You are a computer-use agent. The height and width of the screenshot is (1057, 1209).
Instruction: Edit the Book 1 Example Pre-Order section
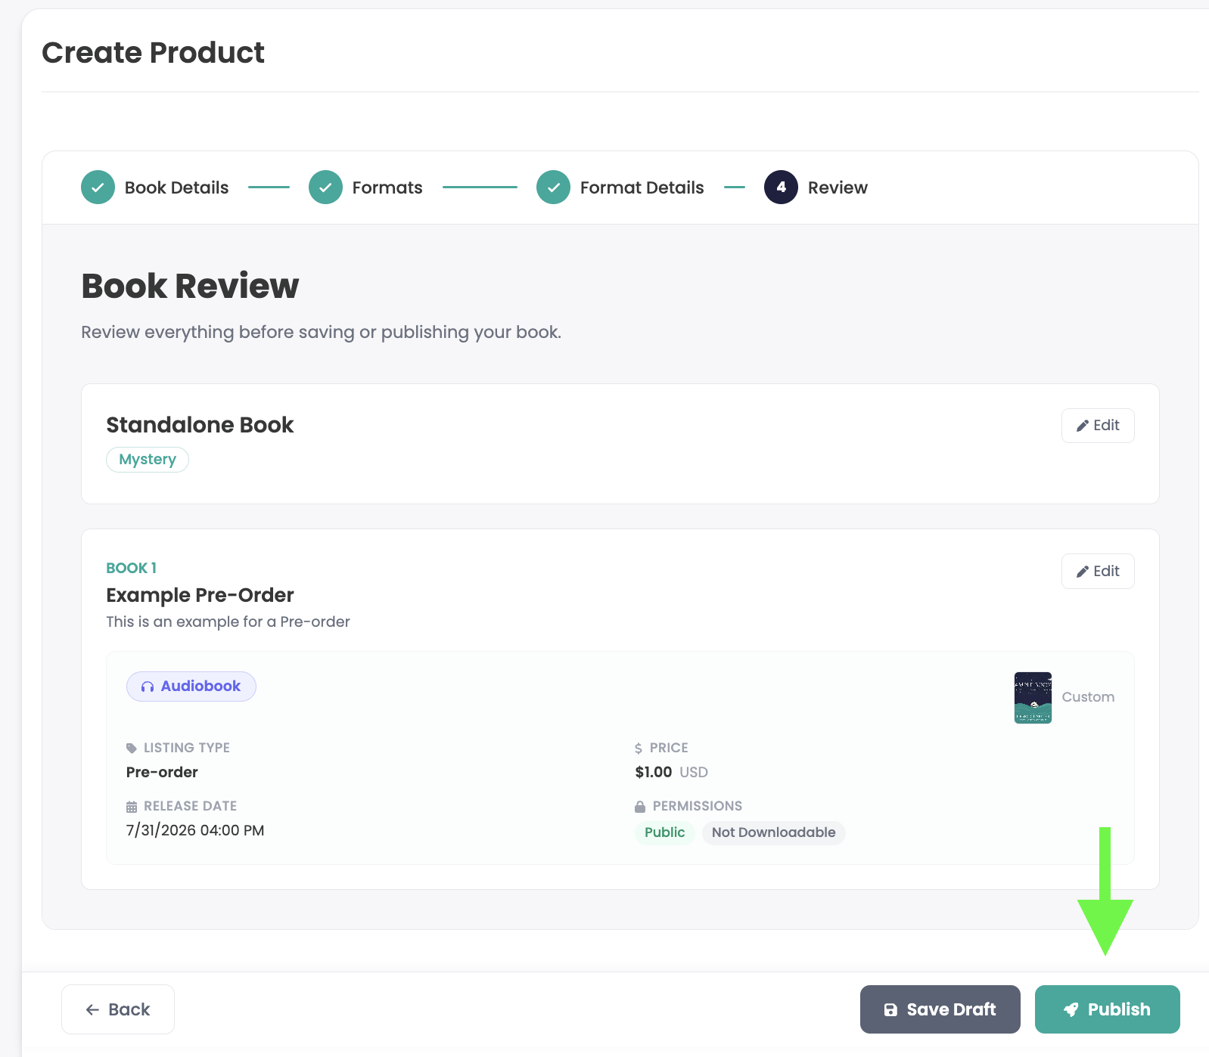pyautogui.click(x=1098, y=572)
